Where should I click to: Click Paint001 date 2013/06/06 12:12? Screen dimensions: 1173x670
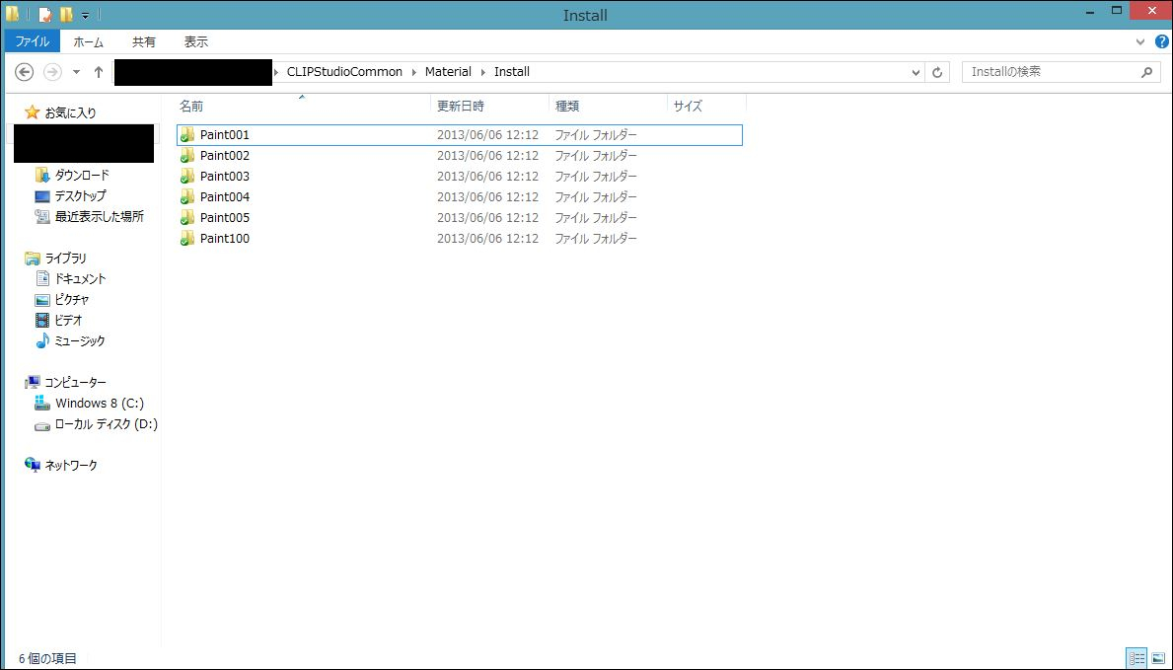click(487, 135)
